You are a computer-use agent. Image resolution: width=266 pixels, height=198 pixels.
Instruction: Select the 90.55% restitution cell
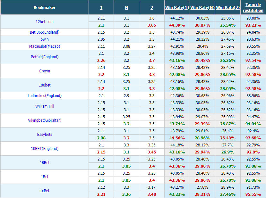[x=253, y=46]
